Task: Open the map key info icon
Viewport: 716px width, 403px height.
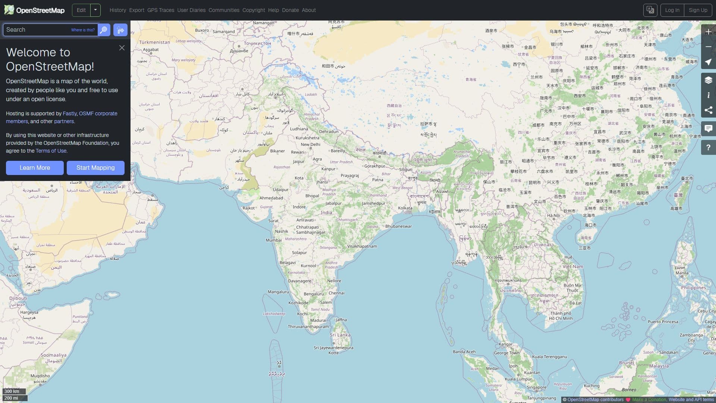Action: [708, 95]
